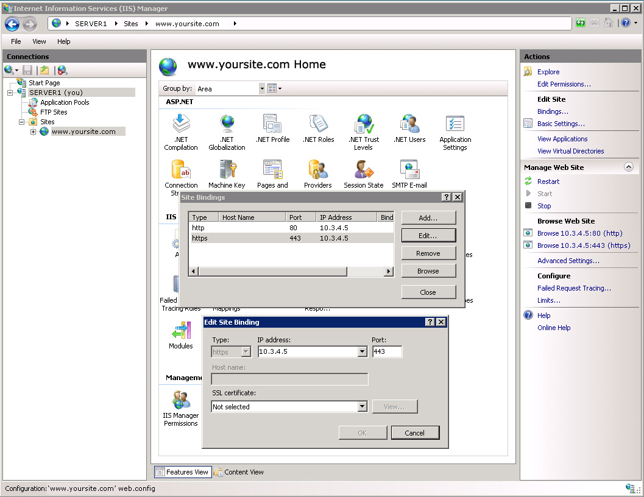Image resolution: width=644 pixels, height=497 pixels.
Task: Click the Edit... button in Site Bindings
Action: pos(428,235)
